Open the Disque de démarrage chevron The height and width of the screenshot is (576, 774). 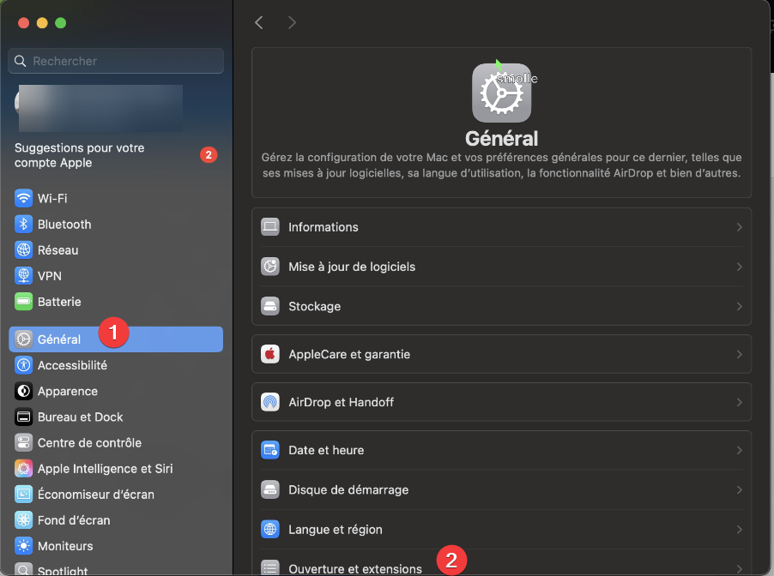click(x=739, y=489)
